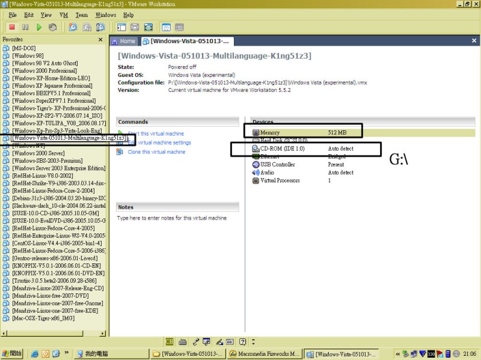Switch to the Home tab
Image resolution: width=481 pixels, height=360 pixels.
124,41
